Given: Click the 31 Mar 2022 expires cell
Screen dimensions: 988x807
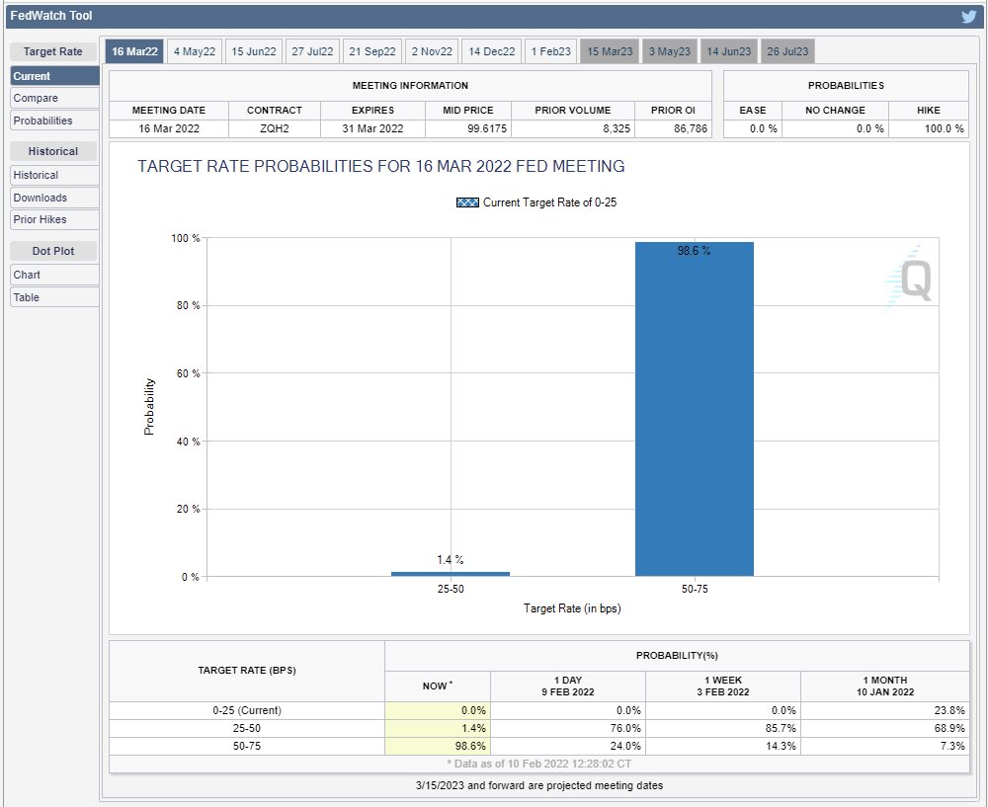Looking at the screenshot, I should pos(373,128).
